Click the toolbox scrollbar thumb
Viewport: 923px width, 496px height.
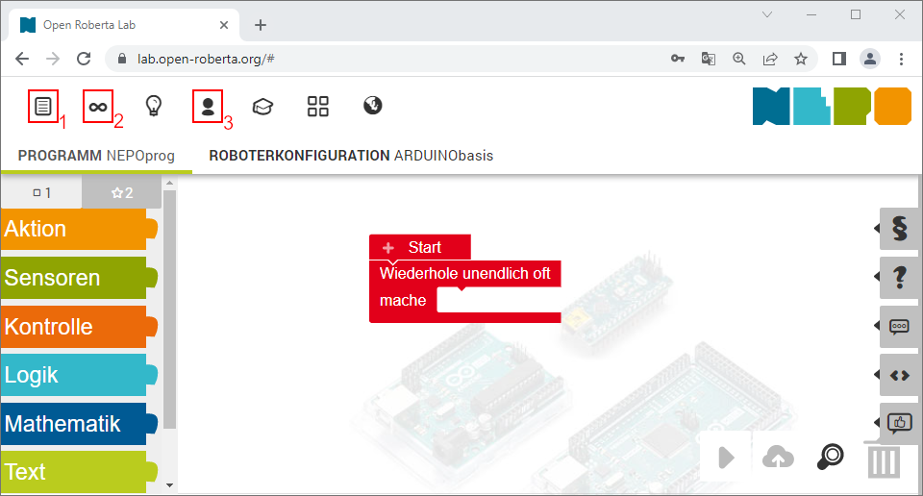169,309
